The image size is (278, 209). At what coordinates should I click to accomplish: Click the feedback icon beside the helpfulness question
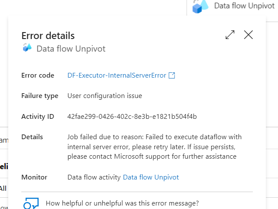[32, 204]
